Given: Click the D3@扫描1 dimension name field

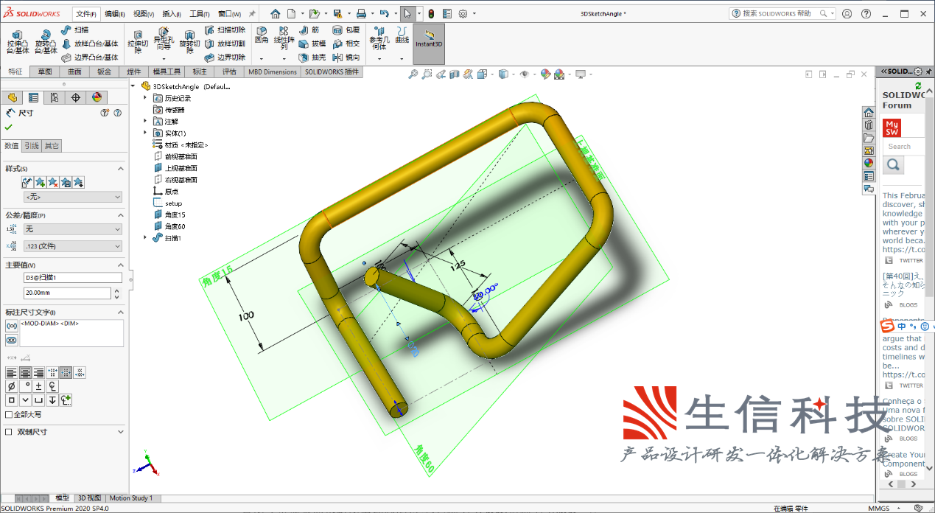Looking at the screenshot, I should (73, 278).
